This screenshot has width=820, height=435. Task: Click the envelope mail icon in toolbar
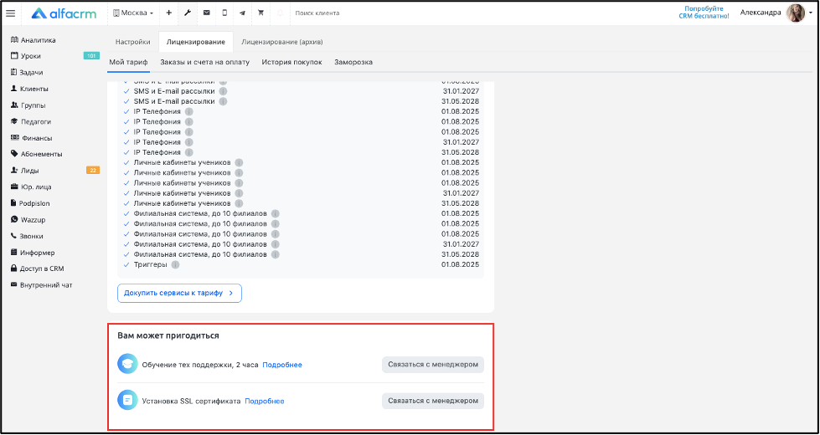point(206,13)
